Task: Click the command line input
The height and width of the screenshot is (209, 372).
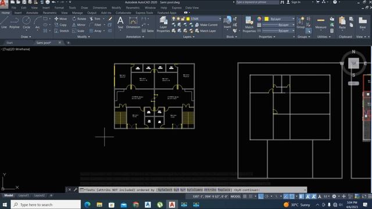Action: coord(192,190)
